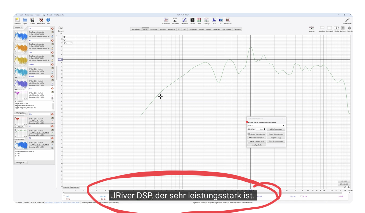365x213 pixels.
Task: Zoom in on the SPL axis with the plus icon
Action: (x=64, y=37)
